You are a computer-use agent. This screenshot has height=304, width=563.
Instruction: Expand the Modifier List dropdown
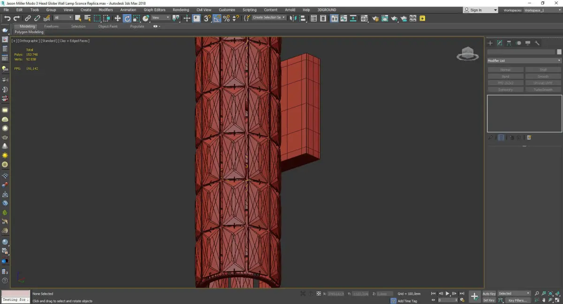point(524,60)
